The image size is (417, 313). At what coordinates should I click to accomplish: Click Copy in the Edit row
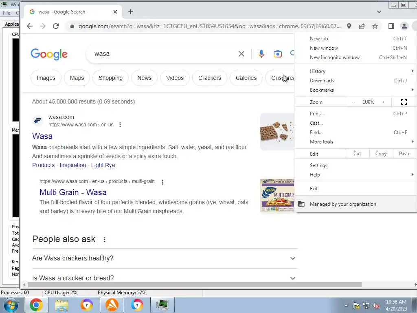[381, 154]
